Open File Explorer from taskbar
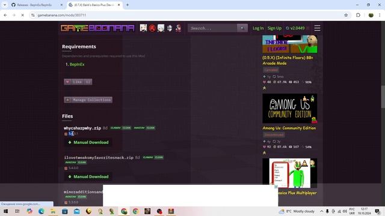385x216 pixels. (x=53, y=211)
